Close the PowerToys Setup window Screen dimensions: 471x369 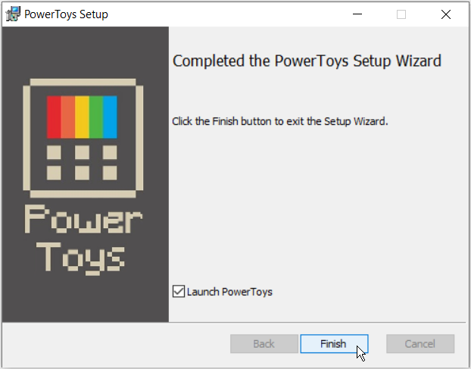tap(446, 14)
